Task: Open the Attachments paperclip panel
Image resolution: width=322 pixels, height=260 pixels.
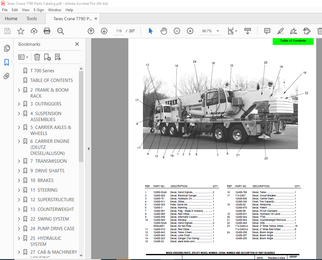Action: click(x=7, y=76)
